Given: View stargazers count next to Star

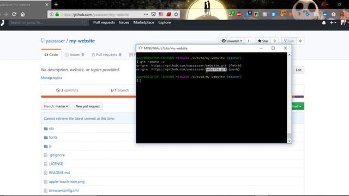Looking at the screenshot, I should [274, 41].
